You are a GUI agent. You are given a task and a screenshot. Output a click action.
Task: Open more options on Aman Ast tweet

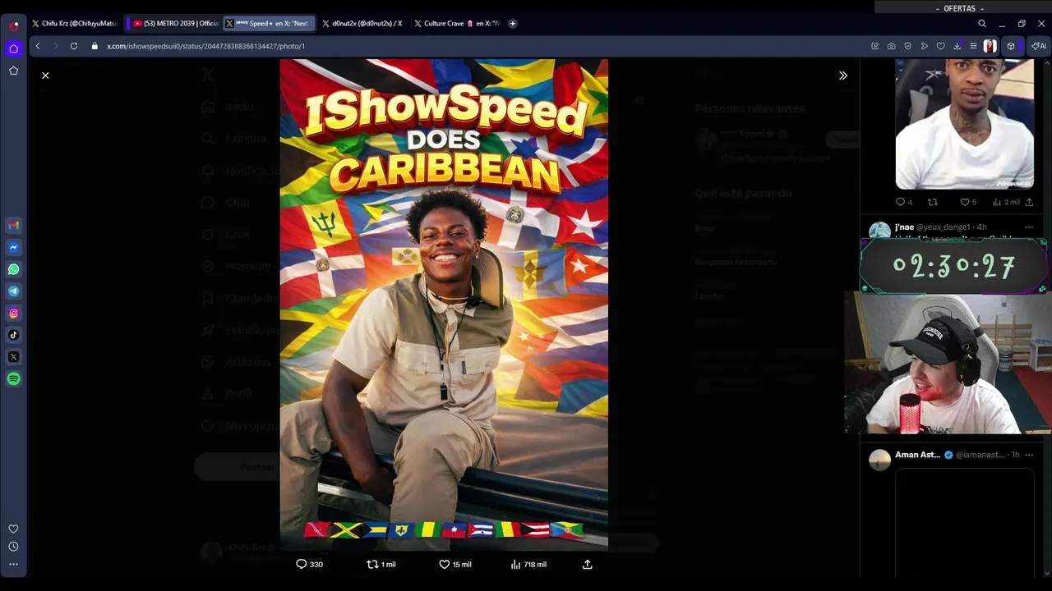pos(1029,455)
